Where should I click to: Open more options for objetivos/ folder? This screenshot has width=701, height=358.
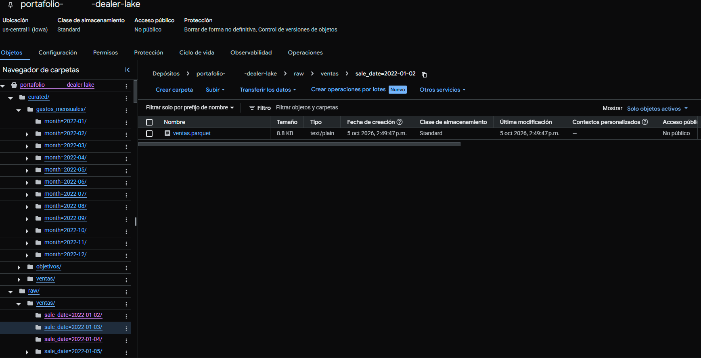coord(126,268)
